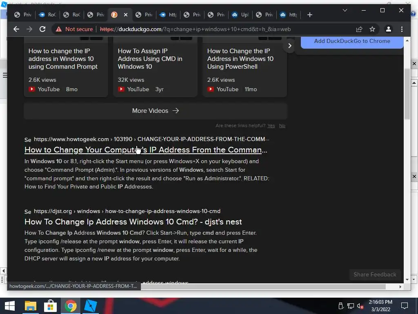Answer No to links helpful question

[x=282, y=126]
